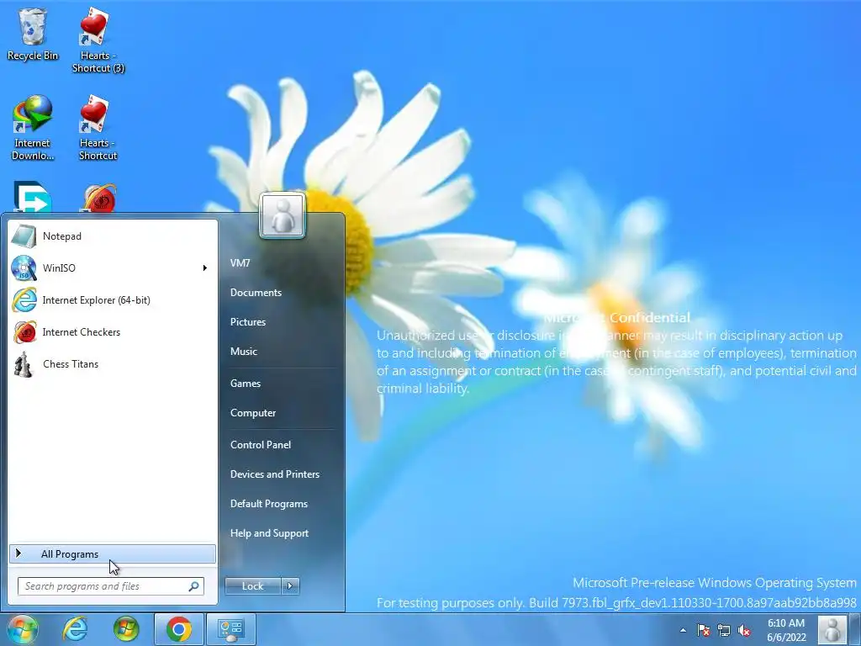Click the Start orb button
861x646 pixels.
pos(22,629)
